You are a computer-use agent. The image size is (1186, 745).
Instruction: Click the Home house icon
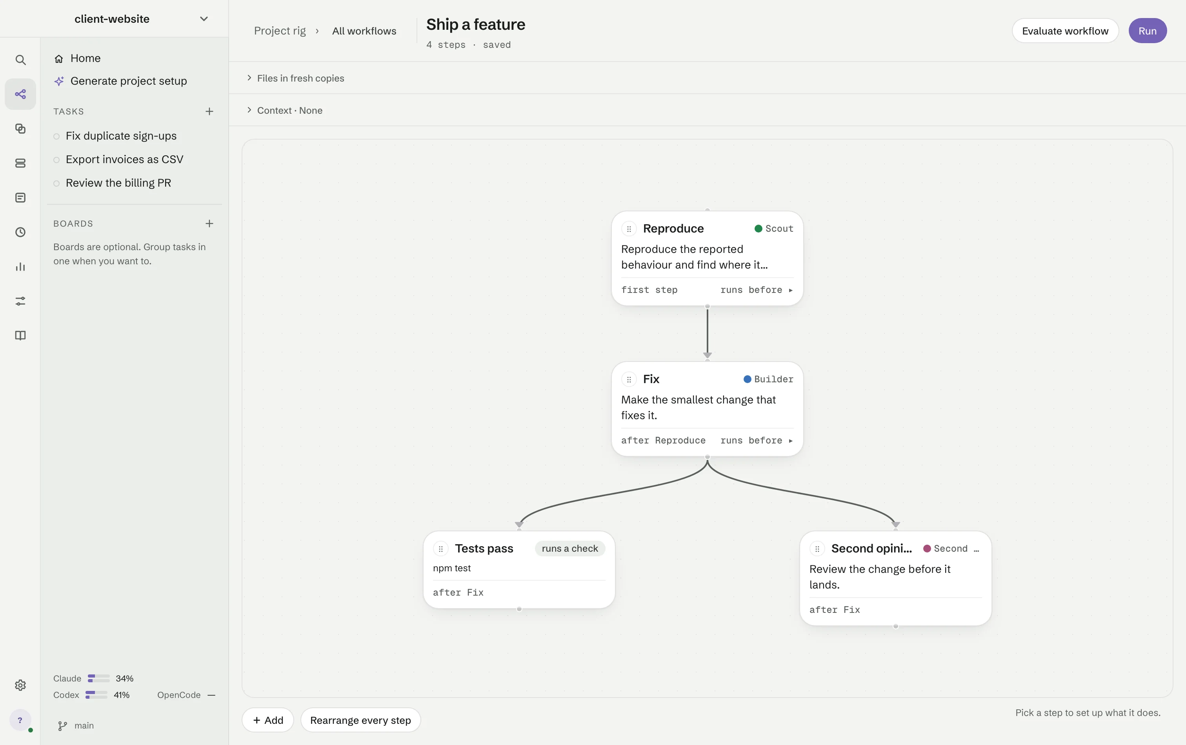[x=58, y=58]
